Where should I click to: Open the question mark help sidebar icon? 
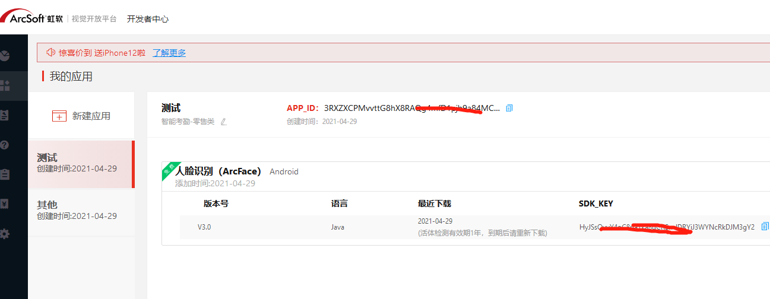click(x=4, y=145)
